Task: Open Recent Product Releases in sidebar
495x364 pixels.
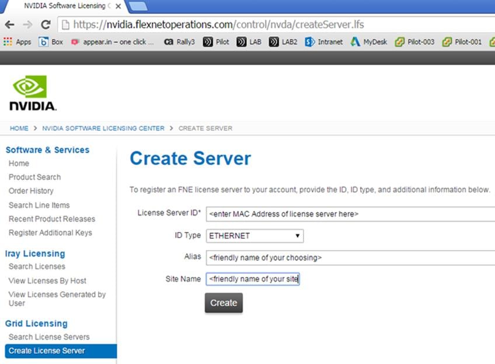Action: [52, 219]
